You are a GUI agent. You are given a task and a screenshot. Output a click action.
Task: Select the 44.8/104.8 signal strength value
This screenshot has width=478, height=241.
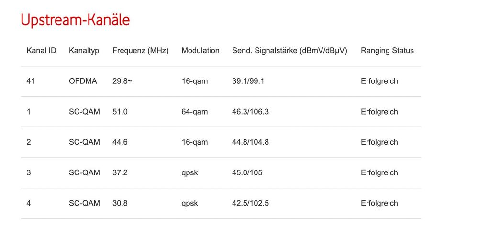click(x=250, y=142)
